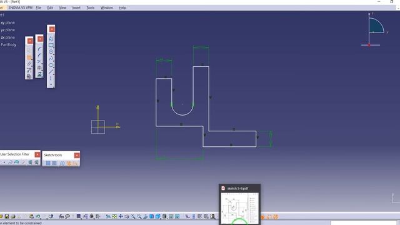
Task: Click the 3D compass at top right
Action: tap(374, 29)
